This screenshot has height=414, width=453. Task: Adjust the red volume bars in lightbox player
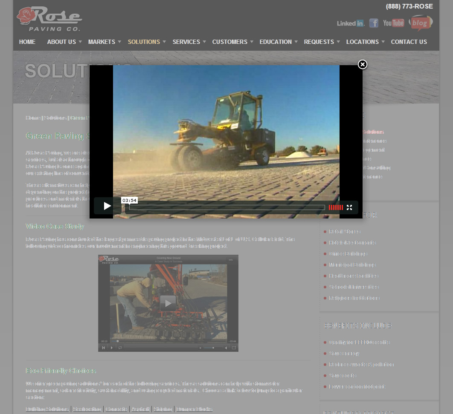[x=336, y=207]
